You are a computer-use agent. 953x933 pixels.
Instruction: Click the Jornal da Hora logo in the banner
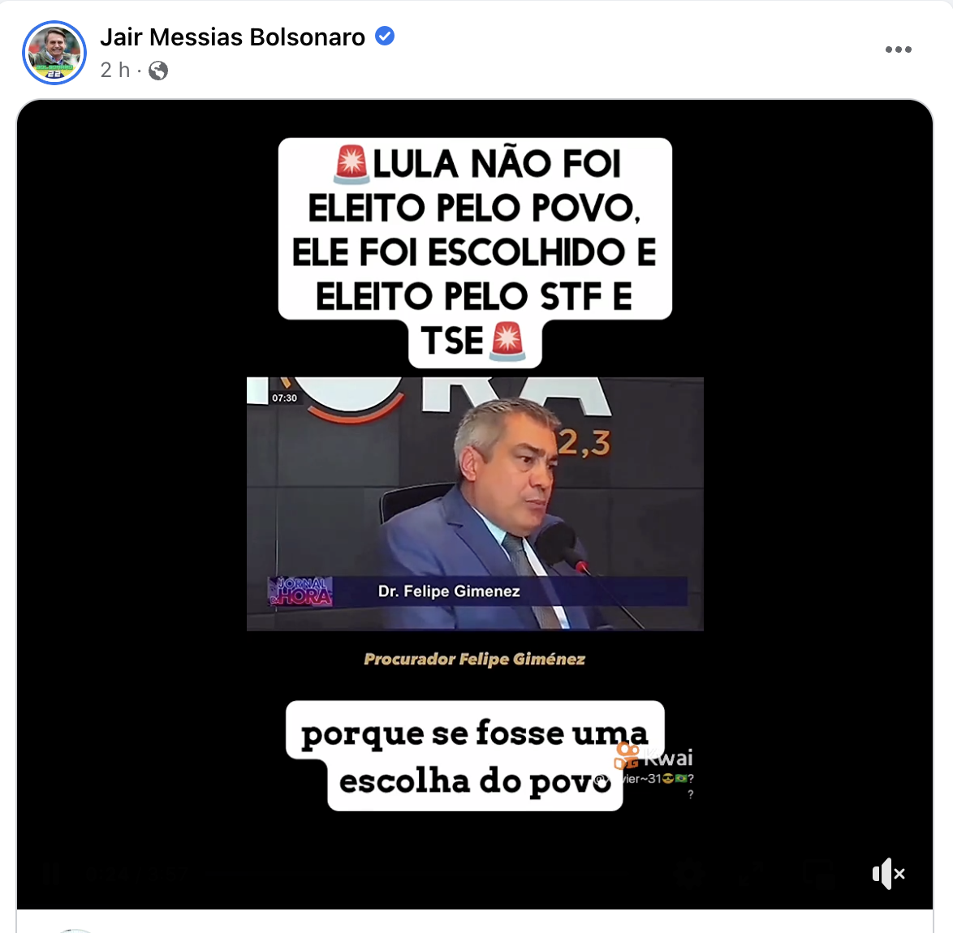pos(300,591)
